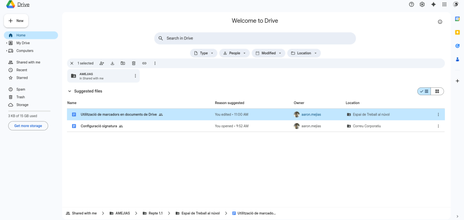Open the Type filter dropdown

[203, 53]
